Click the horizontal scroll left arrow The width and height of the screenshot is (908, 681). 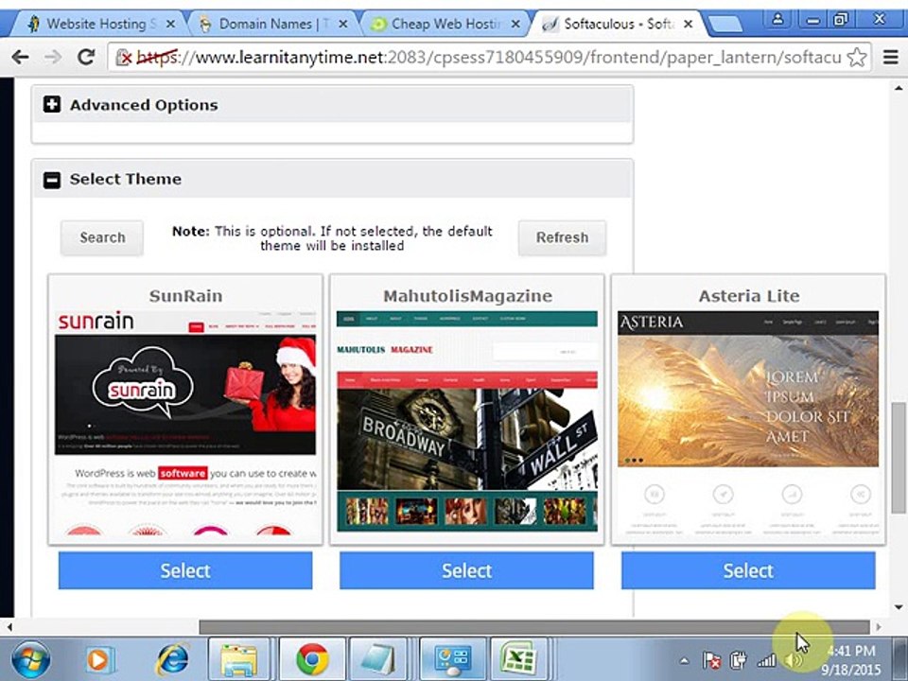[x=9, y=627]
